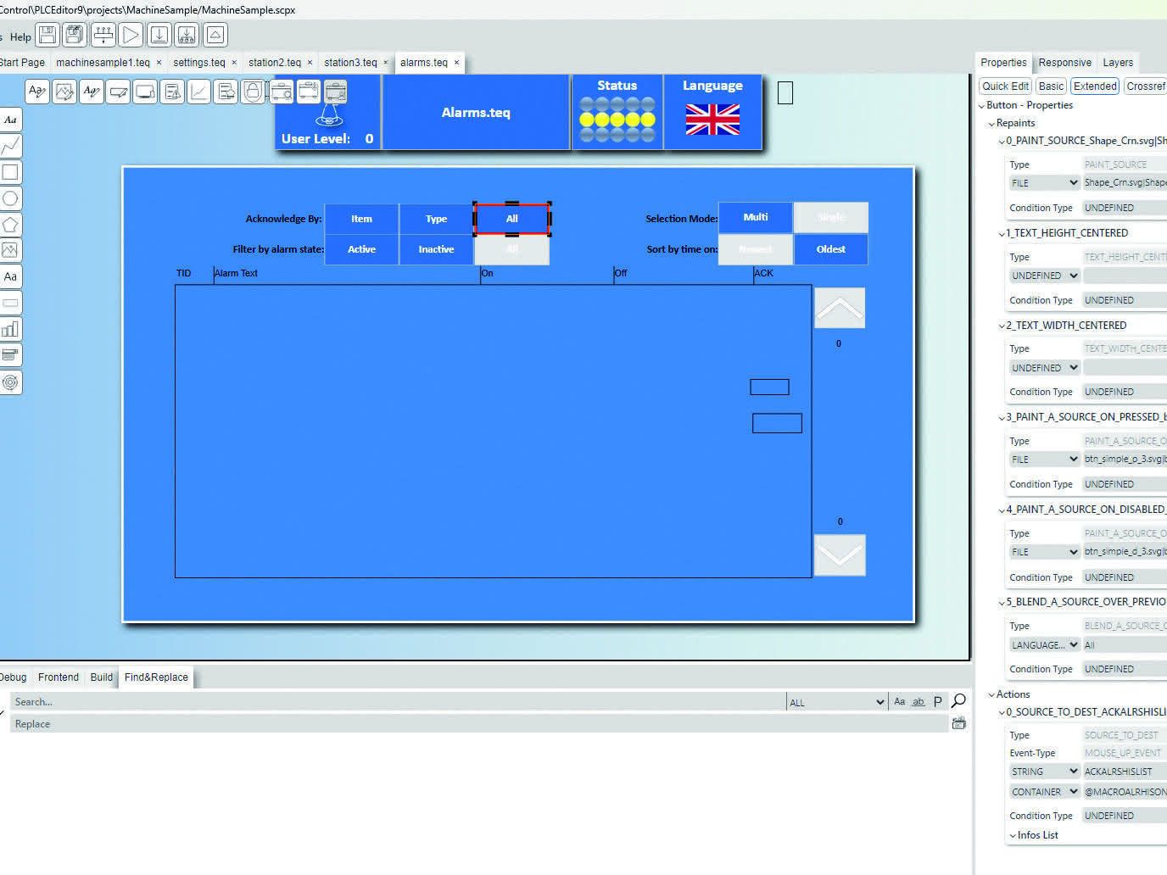Select the rectangle shape tool
The height and width of the screenshot is (875, 1167).
[10, 172]
